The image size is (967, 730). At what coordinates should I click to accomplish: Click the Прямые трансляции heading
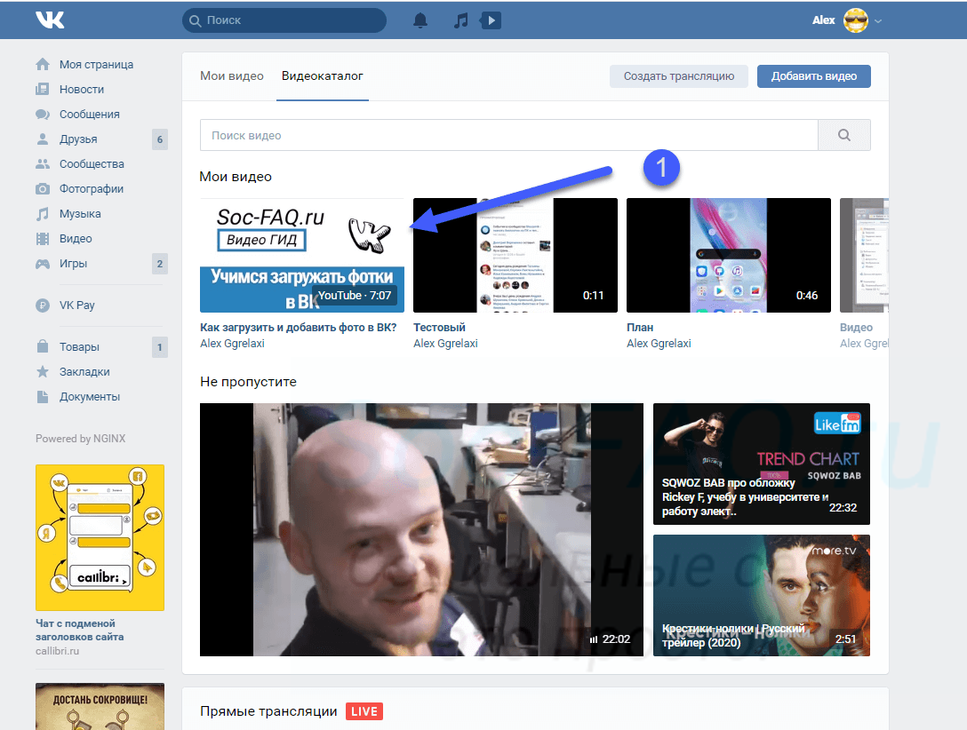pos(268,710)
